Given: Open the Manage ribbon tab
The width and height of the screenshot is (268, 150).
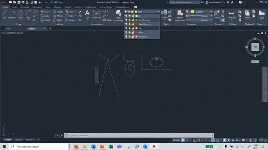Looking at the screenshot, I should [x=57, y=7].
